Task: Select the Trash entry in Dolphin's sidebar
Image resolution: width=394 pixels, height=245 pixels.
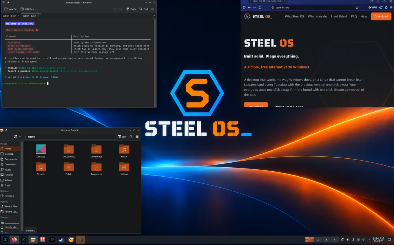Action: click(10, 185)
